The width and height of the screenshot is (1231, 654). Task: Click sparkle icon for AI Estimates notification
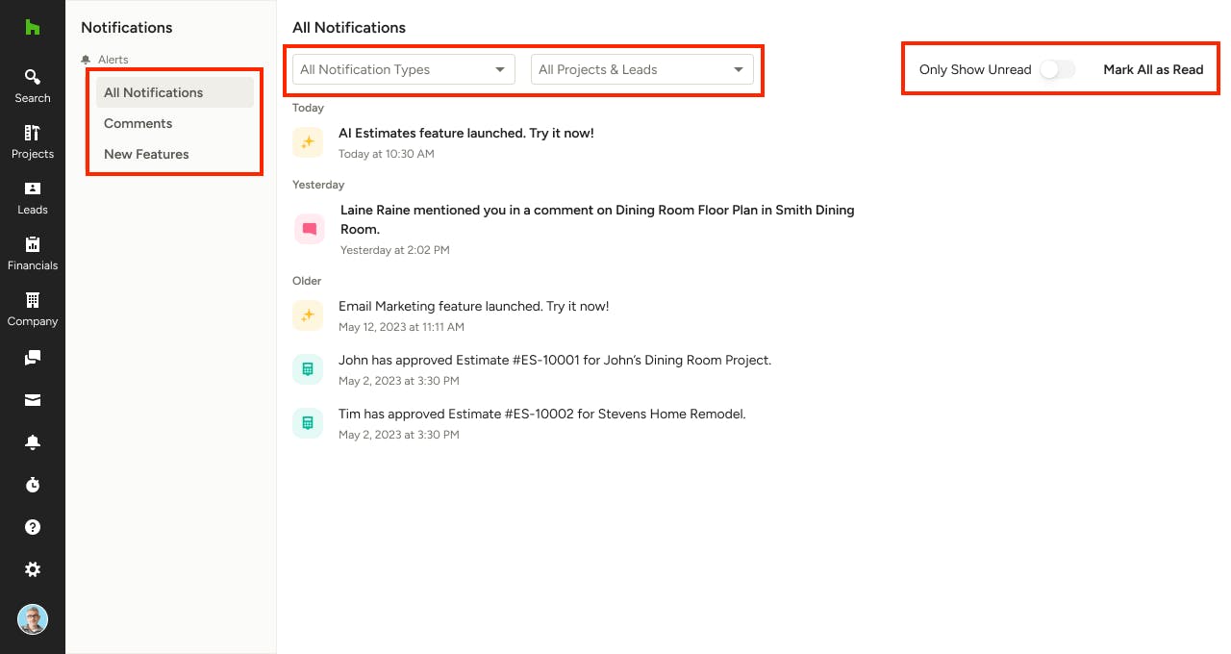pyautogui.click(x=308, y=142)
